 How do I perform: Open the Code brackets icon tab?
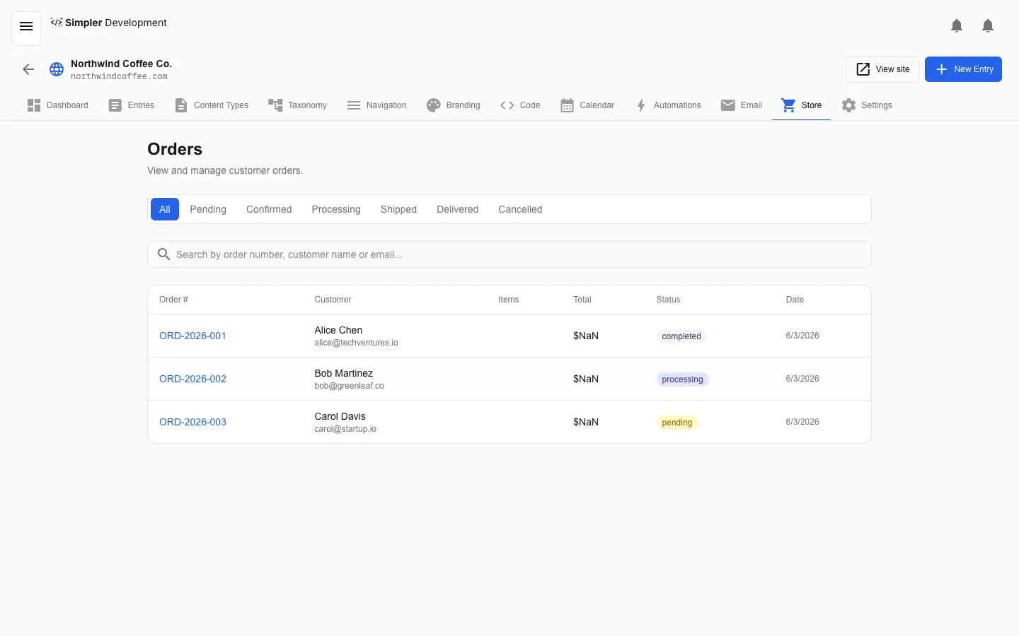520,105
